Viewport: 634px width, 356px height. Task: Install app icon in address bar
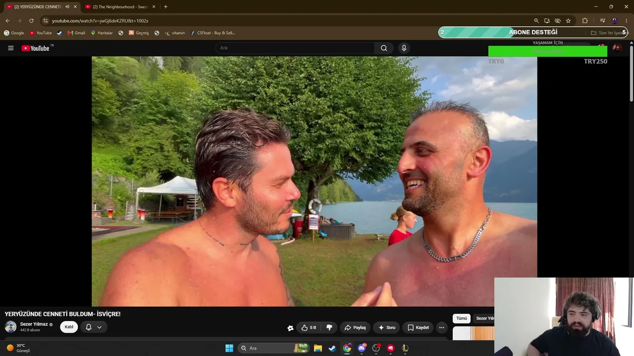(547, 21)
